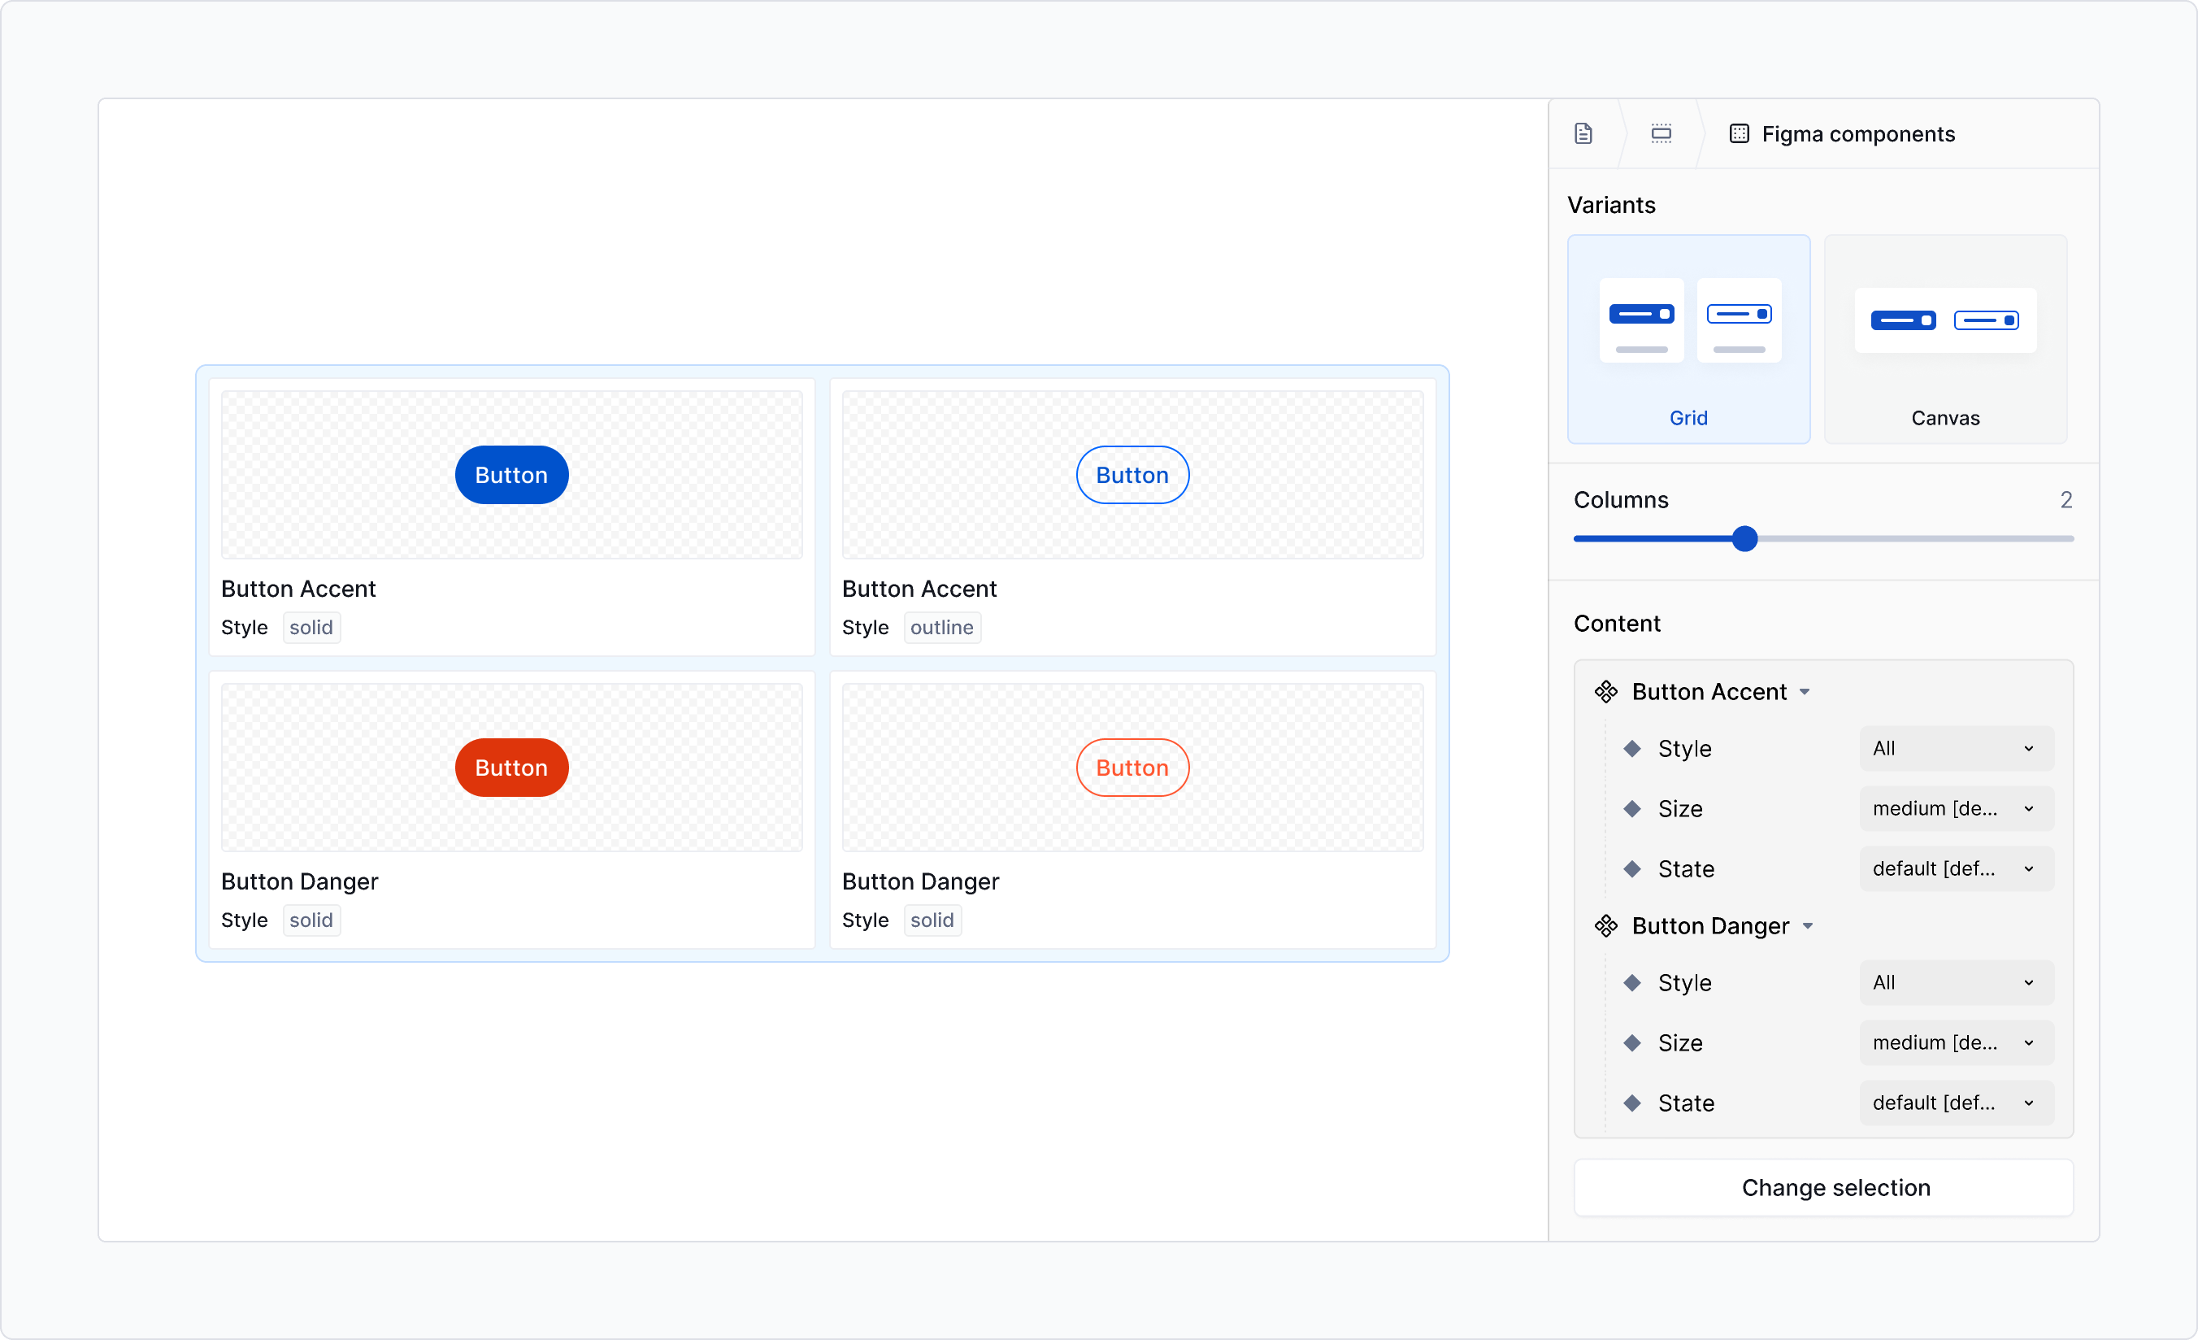
Task: Select the Grid variants layout
Action: pos(1688,339)
